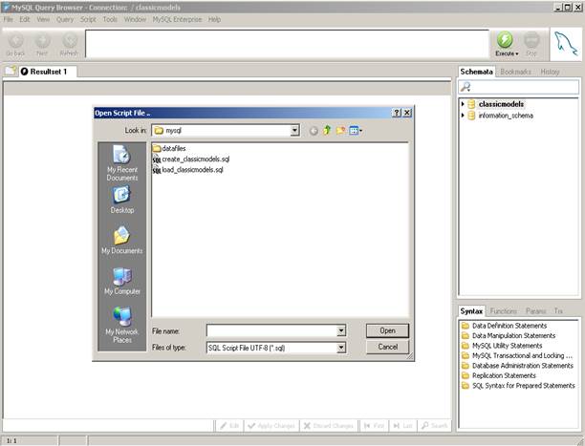Open the Help menu
The height and width of the screenshot is (446, 585).
click(x=214, y=19)
